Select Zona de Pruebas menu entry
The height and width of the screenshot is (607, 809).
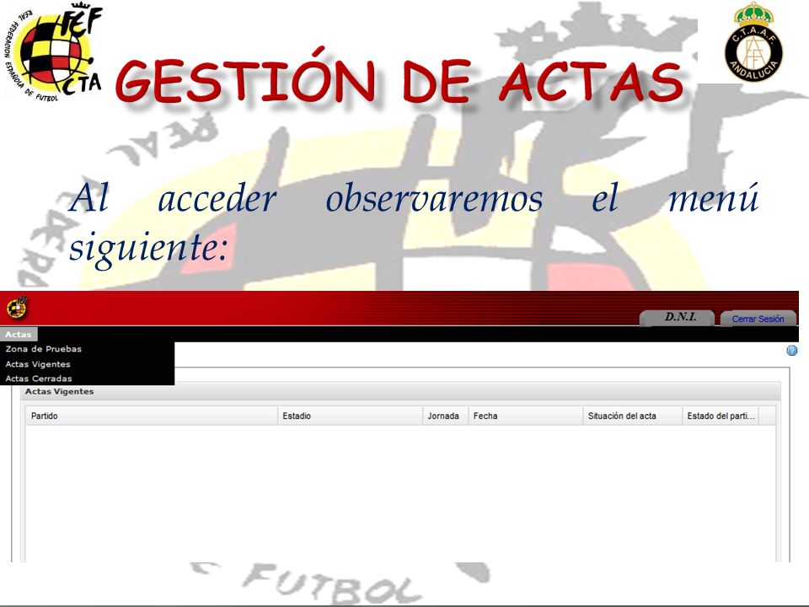[x=43, y=349]
